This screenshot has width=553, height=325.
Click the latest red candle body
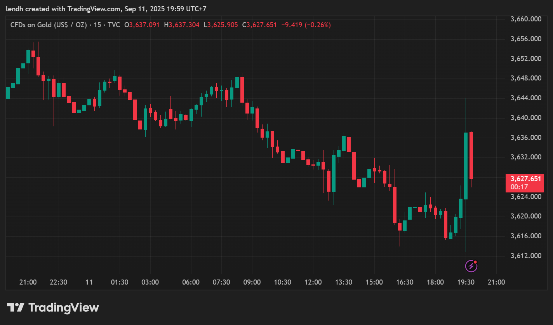(471, 156)
